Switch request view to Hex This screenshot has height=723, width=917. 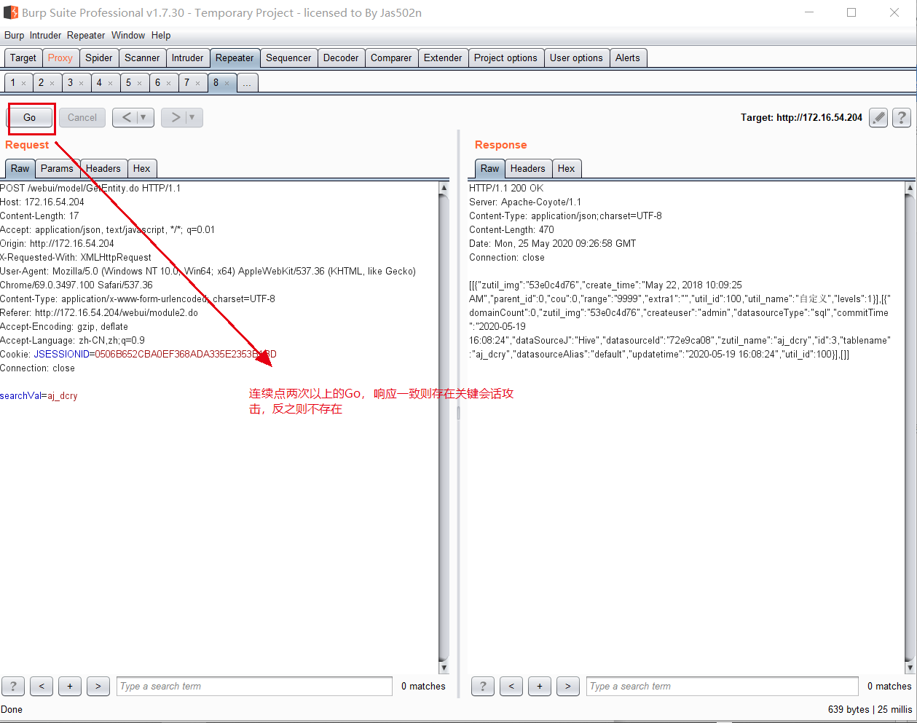(142, 168)
